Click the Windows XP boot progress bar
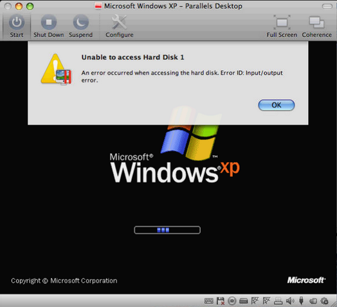Viewport: 337px width, 307px height. (167, 230)
